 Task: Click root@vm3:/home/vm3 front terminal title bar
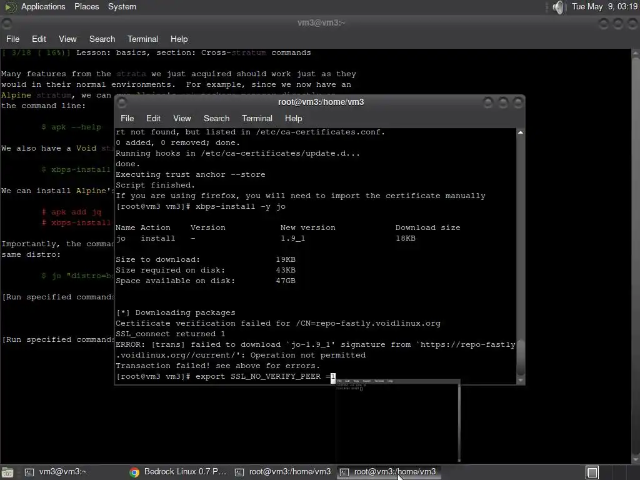(x=321, y=102)
